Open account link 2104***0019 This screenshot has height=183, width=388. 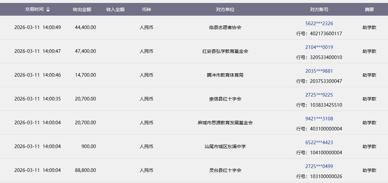[x=319, y=47]
